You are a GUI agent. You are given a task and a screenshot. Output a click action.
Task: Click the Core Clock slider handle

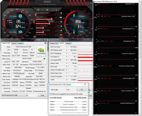pyautogui.click(x=43, y=28)
